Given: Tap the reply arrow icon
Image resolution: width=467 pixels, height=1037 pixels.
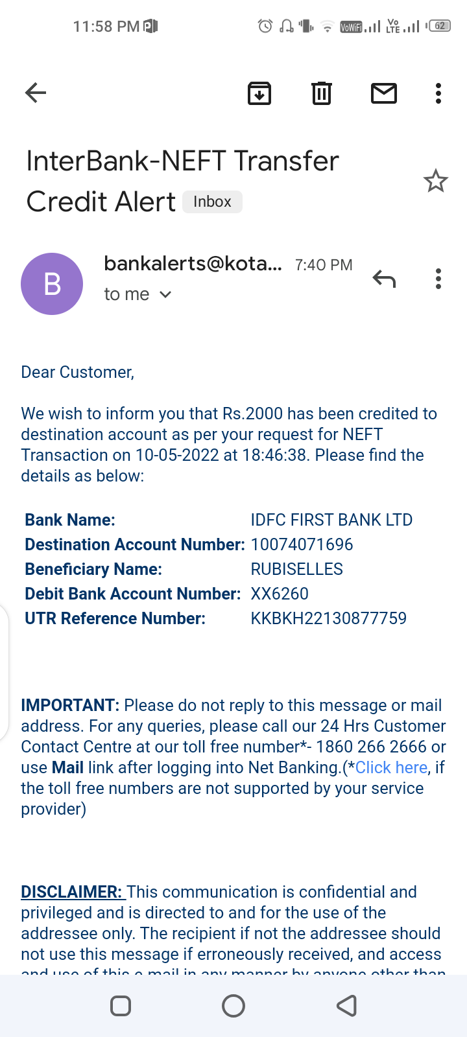Looking at the screenshot, I should tap(384, 279).
